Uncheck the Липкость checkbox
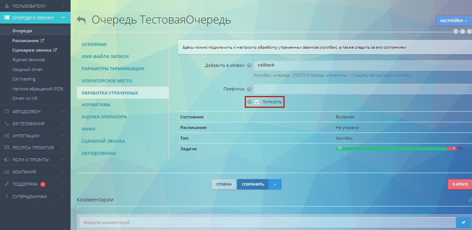The height and width of the screenshot is (230, 472). [257, 102]
